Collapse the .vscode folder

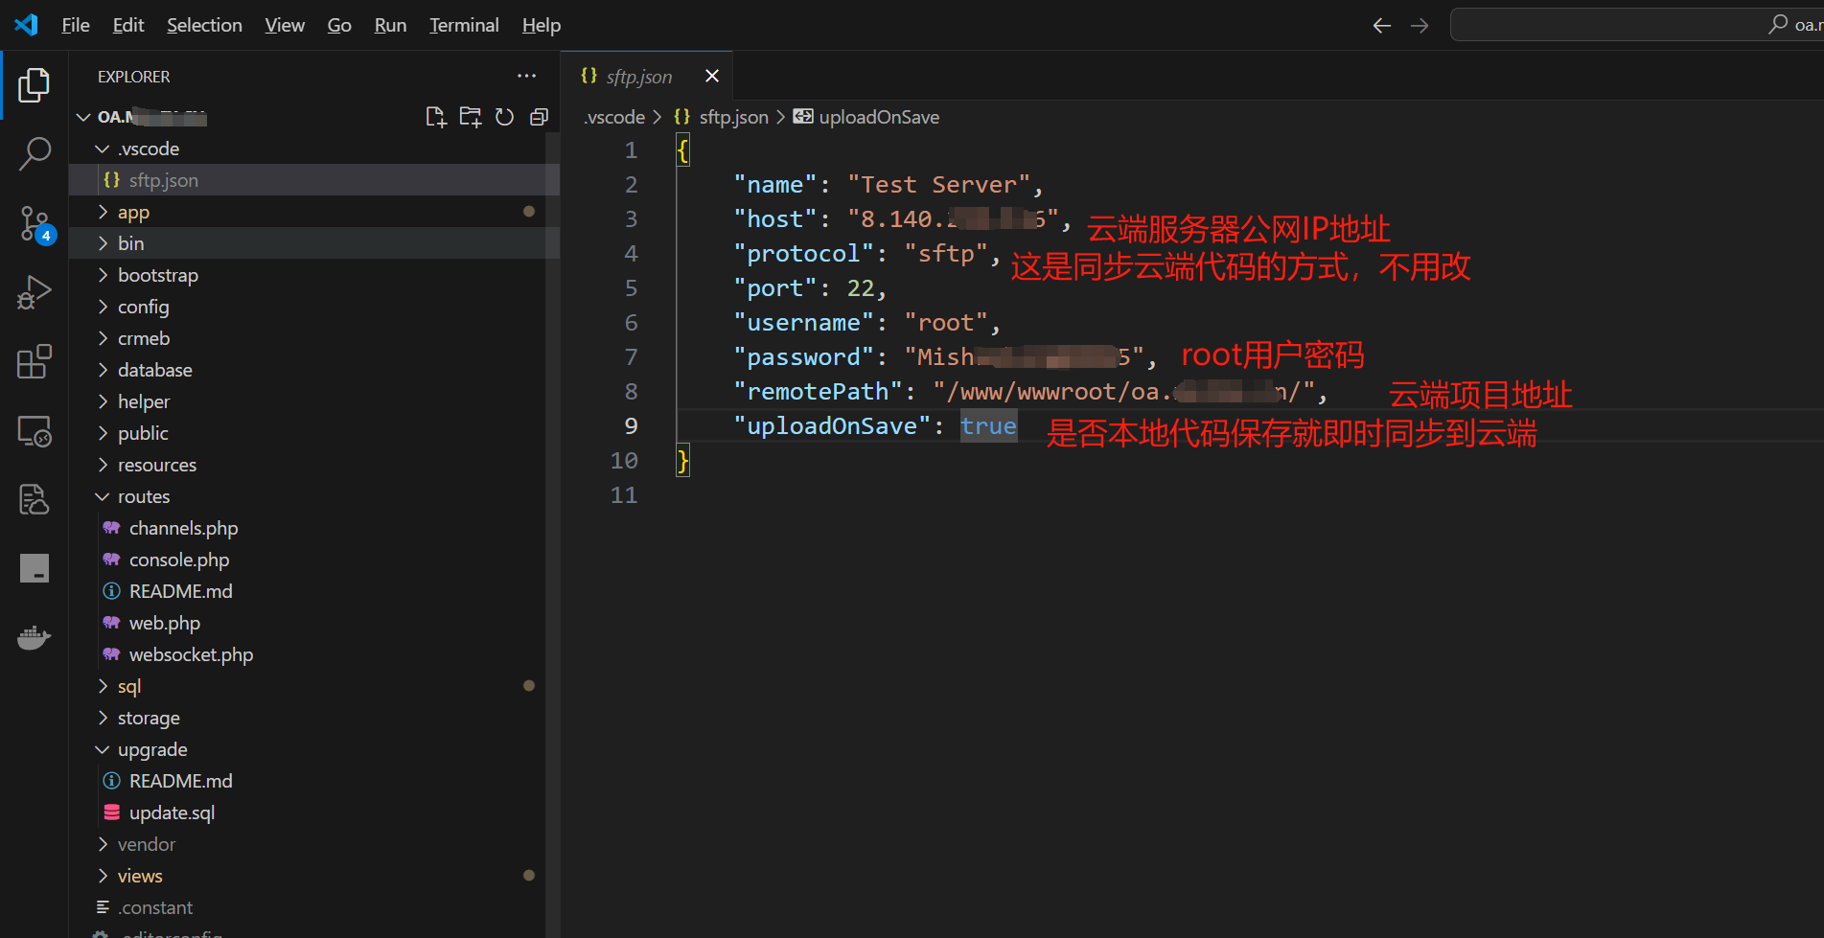coord(314,149)
